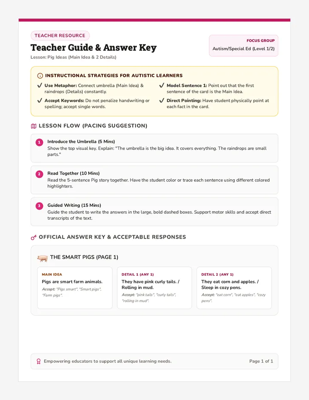The width and height of the screenshot is (309, 400).
Task: Click the Page 1 of 1 indicator
Action: pos(261,361)
